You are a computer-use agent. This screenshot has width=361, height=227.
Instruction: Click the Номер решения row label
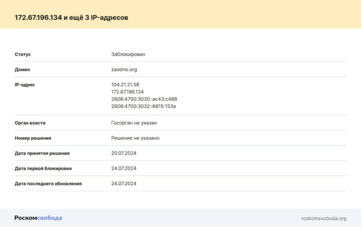pyautogui.click(x=33, y=138)
